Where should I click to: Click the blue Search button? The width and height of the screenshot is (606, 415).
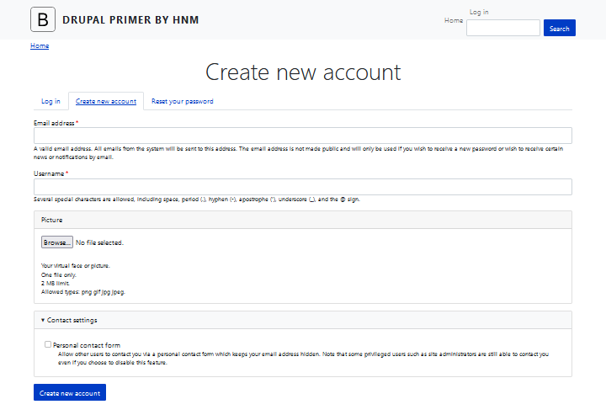point(559,28)
